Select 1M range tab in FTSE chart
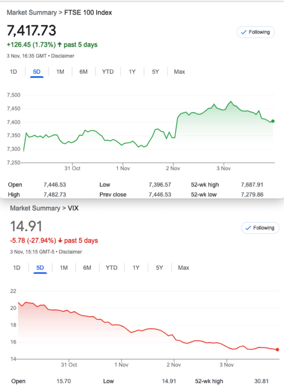Image resolution: width=284 pixels, height=386 pixels. (60, 72)
